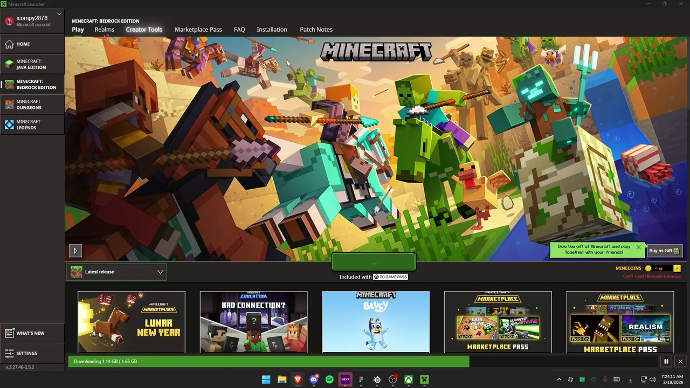Image resolution: width=690 pixels, height=388 pixels.
Task: Open the Lunar New Year marketplace card
Action: point(132,322)
